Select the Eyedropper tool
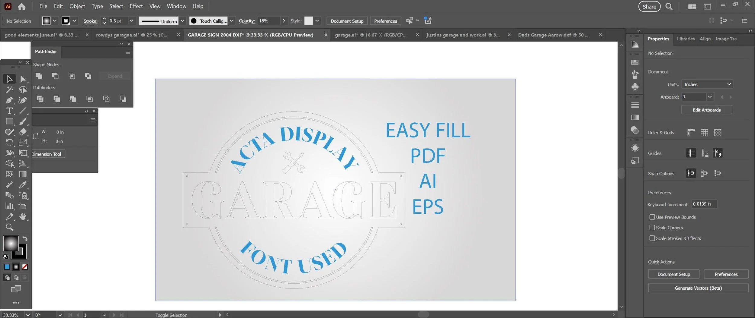The image size is (755, 318). point(23,185)
